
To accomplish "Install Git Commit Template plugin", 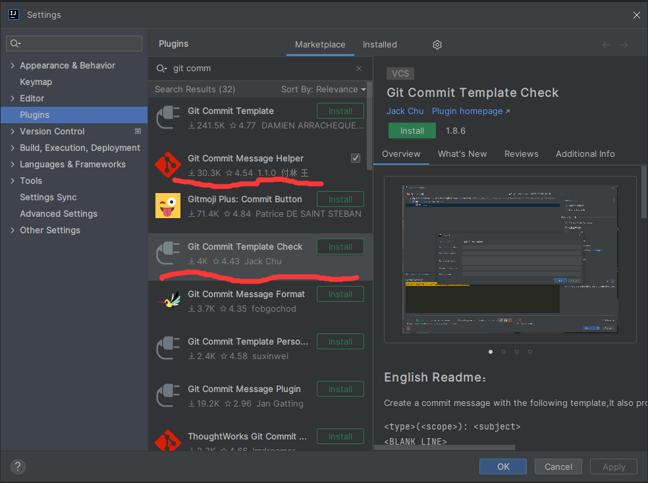I will point(340,111).
